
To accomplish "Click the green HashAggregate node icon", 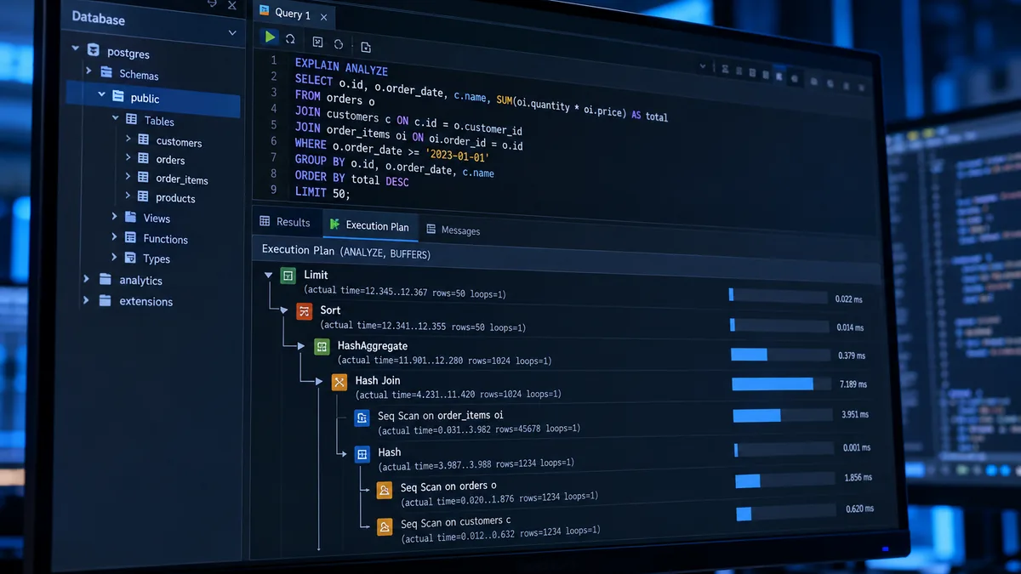I will 322,347.
